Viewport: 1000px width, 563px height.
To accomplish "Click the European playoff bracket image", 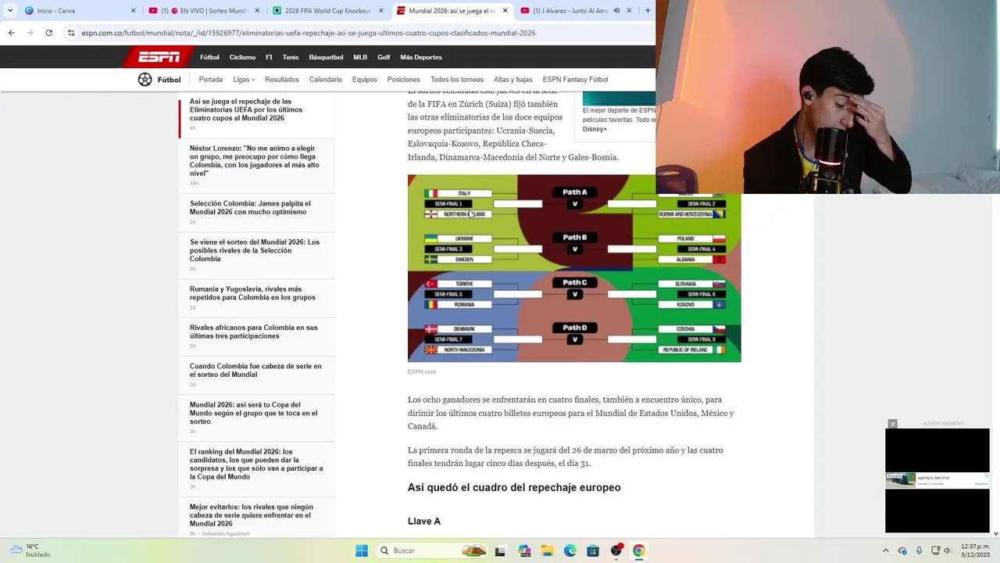I will click(574, 268).
